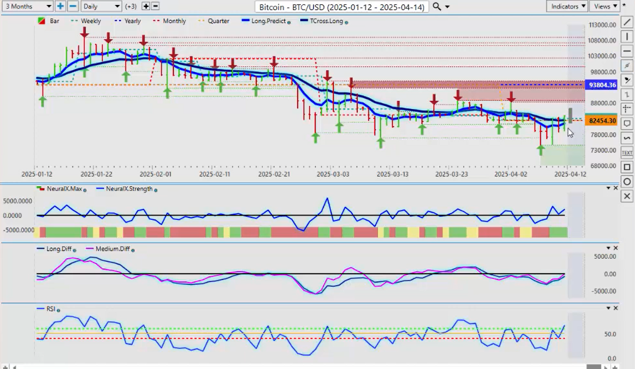This screenshot has height=369, width=635.
Task: Expand the RSI panel options arrow
Action: (607, 308)
